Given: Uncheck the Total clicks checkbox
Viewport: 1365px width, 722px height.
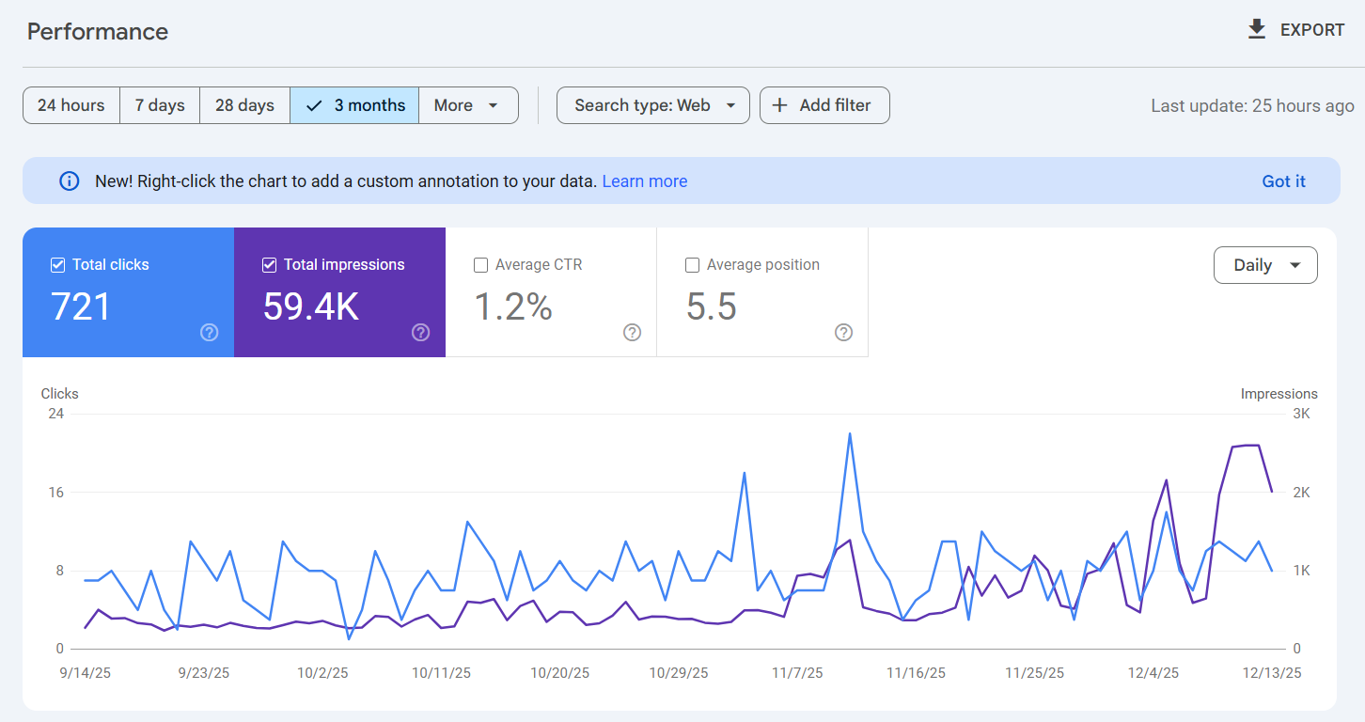Looking at the screenshot, I should tap(58, 265).
